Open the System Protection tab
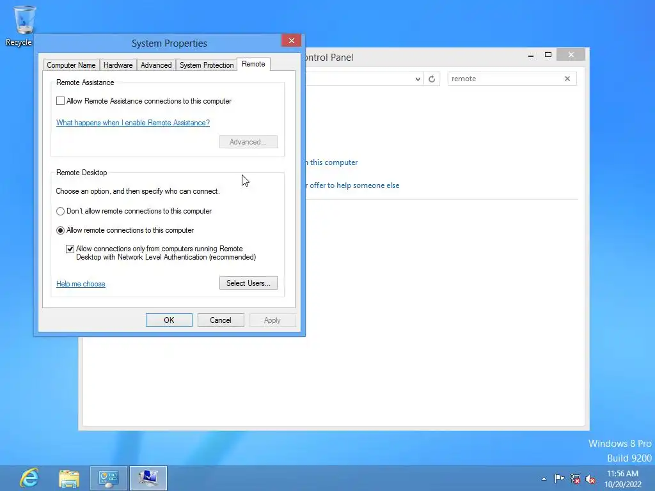This screenshot has width=655, height=491. click(207, 65)
